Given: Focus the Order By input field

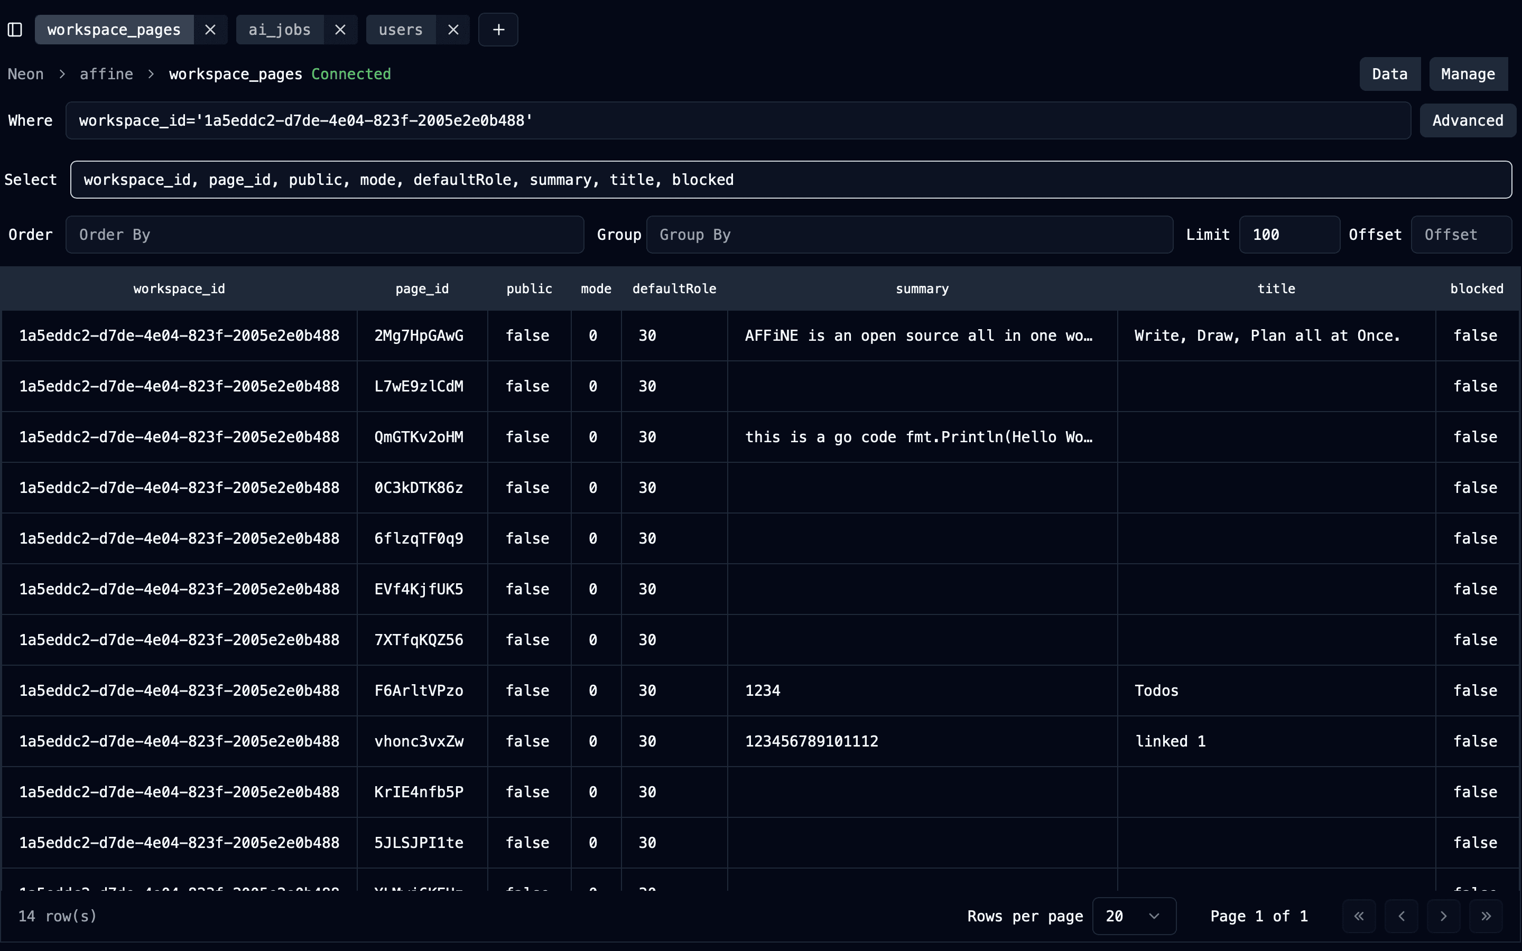Looking at the screenshot, I should (324, 235).
